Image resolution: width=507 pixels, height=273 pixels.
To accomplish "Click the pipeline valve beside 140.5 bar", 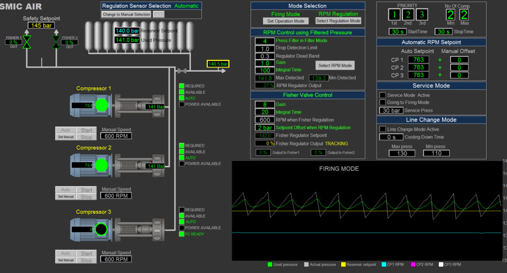I will pyautogui.click(x=182, y=70).
